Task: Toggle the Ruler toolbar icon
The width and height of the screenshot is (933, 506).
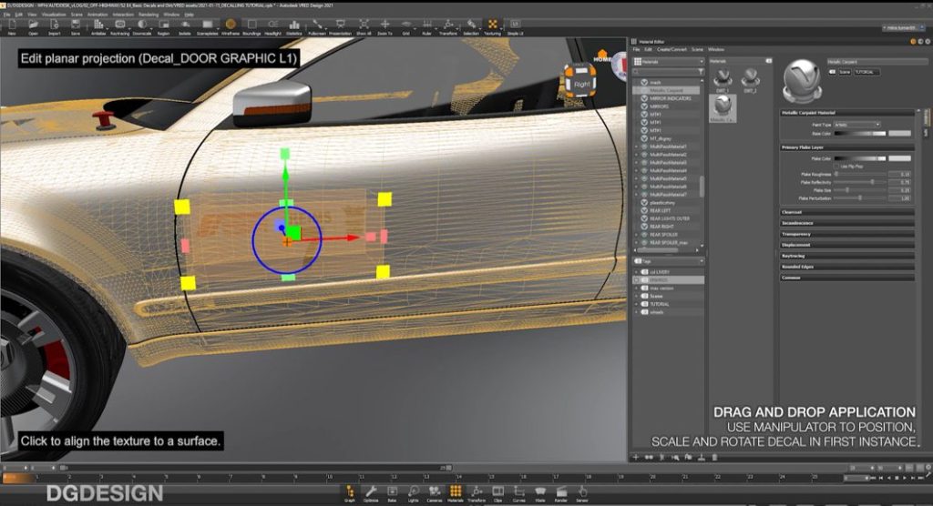Action: [x=427, y=26]
